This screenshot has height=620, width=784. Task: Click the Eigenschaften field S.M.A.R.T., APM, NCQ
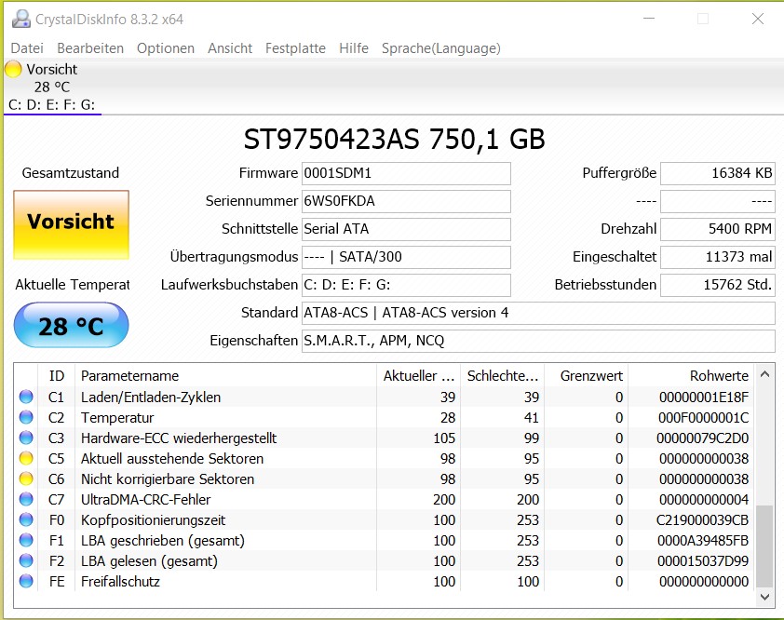coord(538,342)
